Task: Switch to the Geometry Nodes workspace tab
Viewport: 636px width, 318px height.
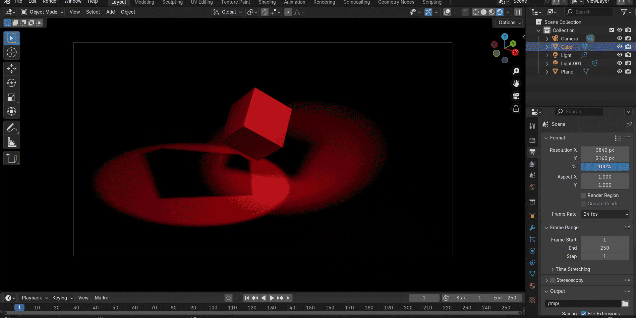Action: [396, 2]
